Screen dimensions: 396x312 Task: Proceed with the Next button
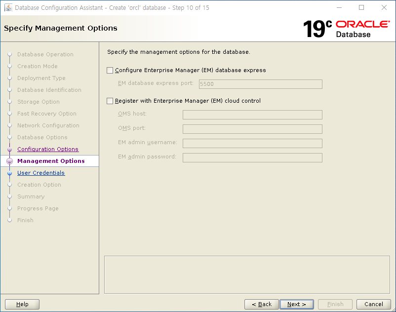click(296, 304)
